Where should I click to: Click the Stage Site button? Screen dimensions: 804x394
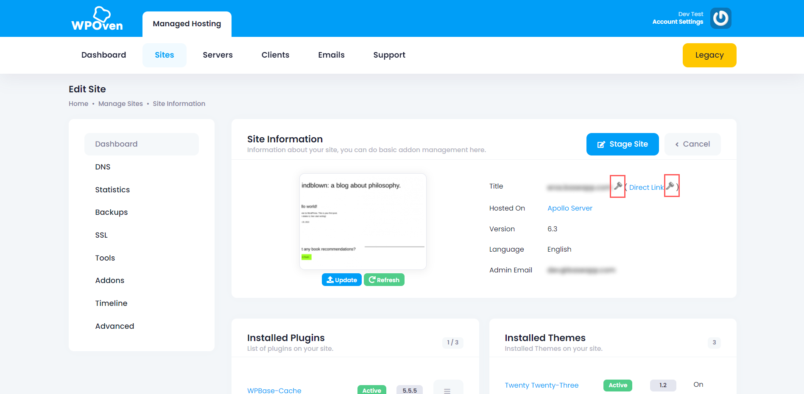click(623, 144)
